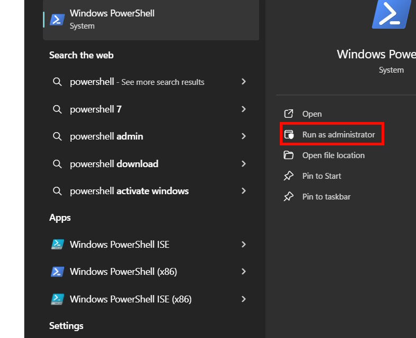Choose the 'powershell download' suggestion

pyautogui.click(x=151, y=163)
